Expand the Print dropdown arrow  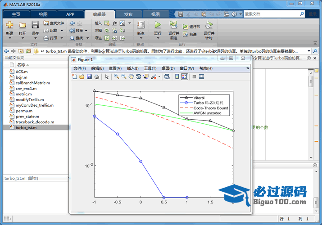62,38
